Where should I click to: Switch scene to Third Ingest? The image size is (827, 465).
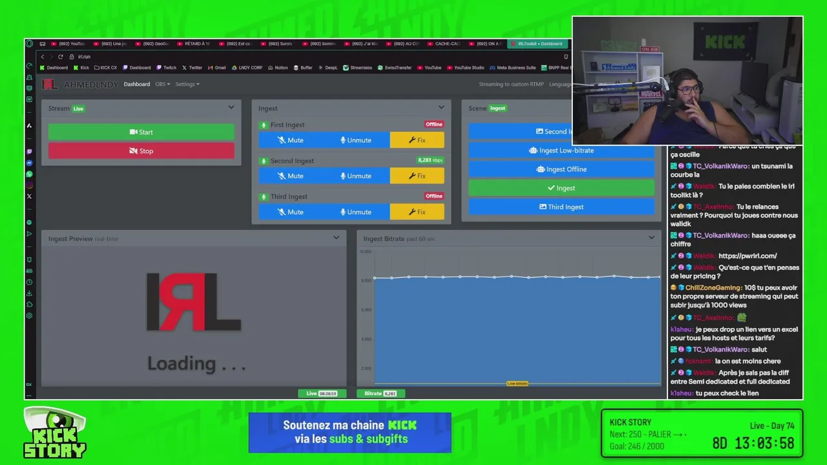(561, 207)
